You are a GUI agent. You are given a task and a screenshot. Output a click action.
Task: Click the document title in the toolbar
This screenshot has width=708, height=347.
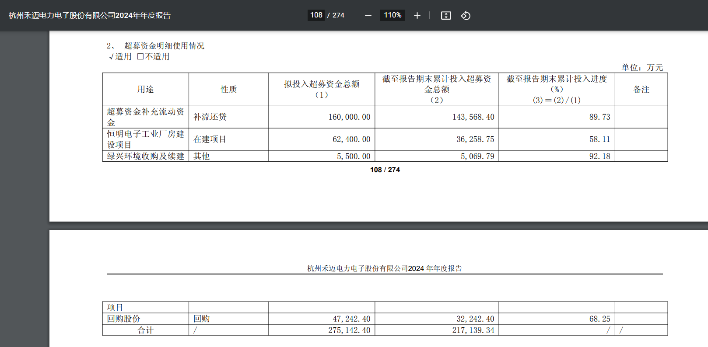(90, 15)
